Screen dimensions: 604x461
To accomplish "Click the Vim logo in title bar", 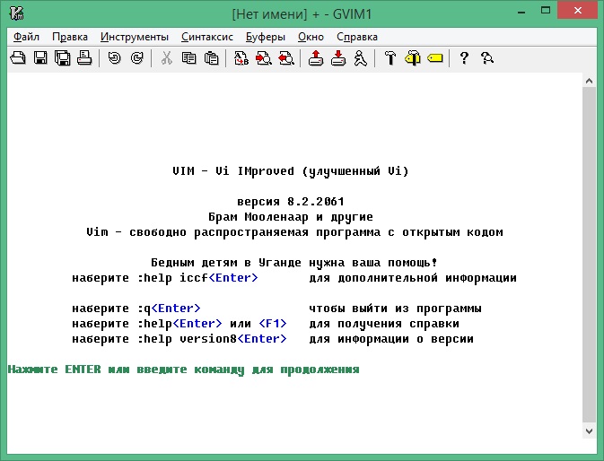I will pyautogui.click(x=16, y=13).
